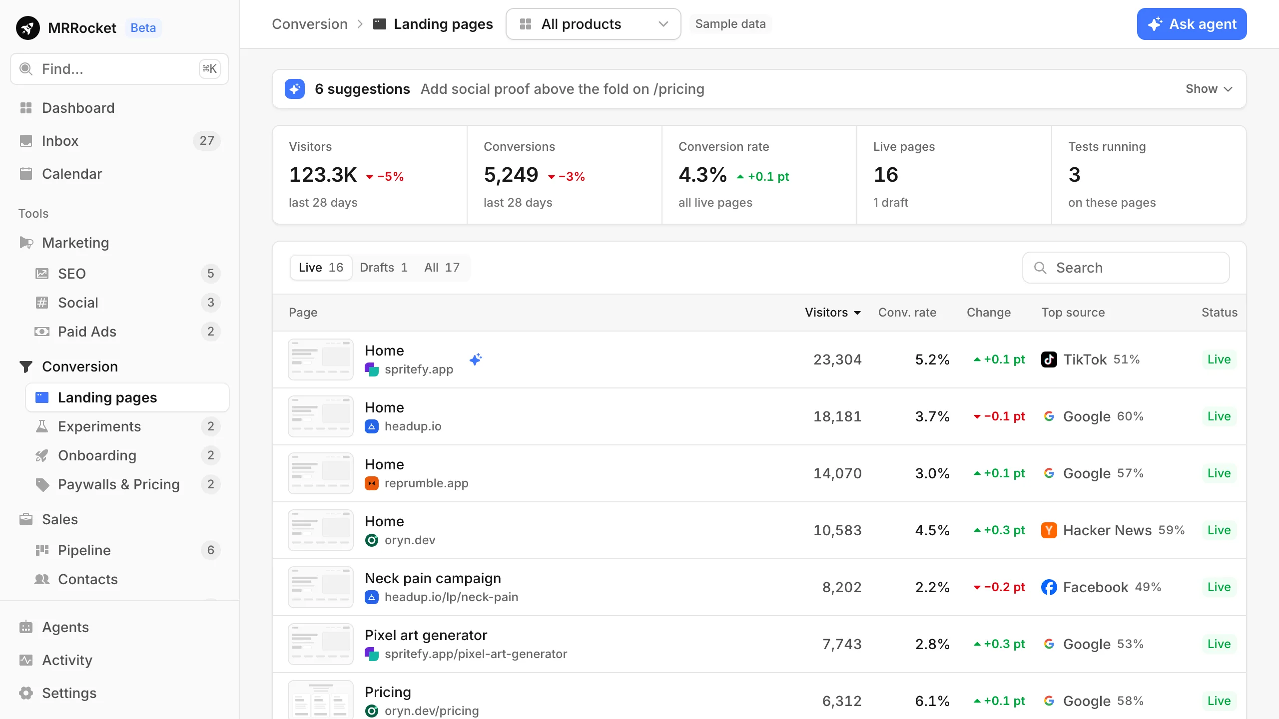Open Pixel art generator page

[x=759, y=644]
